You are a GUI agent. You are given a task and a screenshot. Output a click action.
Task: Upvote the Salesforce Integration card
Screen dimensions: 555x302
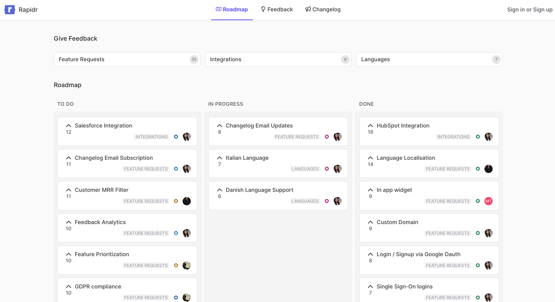coord(69,126)
